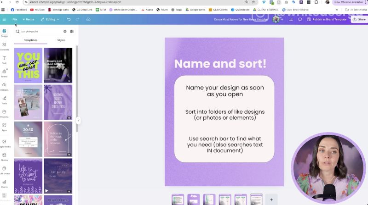Viewport: 368px width, 205px height.
Task: Open the YouTube bookmark
Action: pyautogui.click(x=37, y=10)
